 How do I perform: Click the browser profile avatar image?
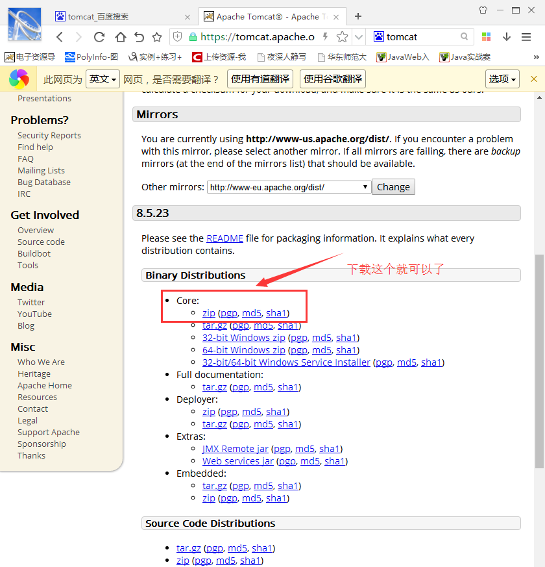point(25,24)
